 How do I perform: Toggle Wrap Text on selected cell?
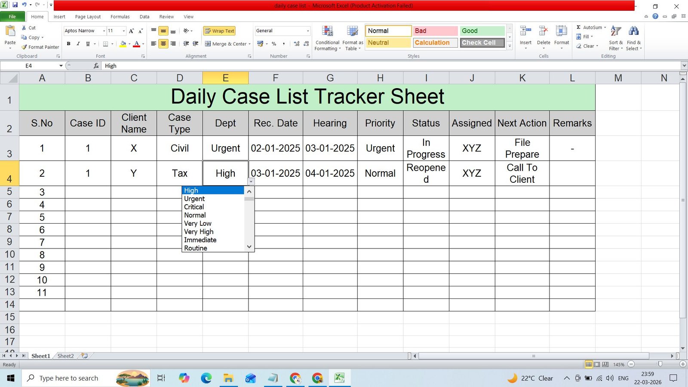pos(219,31)
